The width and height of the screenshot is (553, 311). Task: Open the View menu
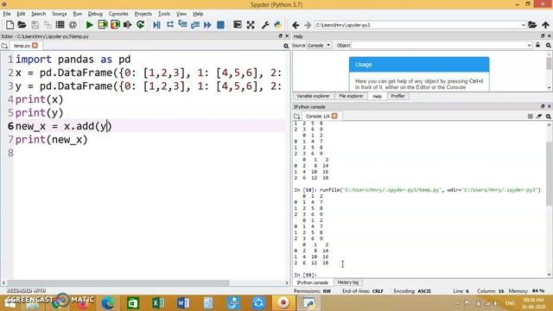point(181,14)
